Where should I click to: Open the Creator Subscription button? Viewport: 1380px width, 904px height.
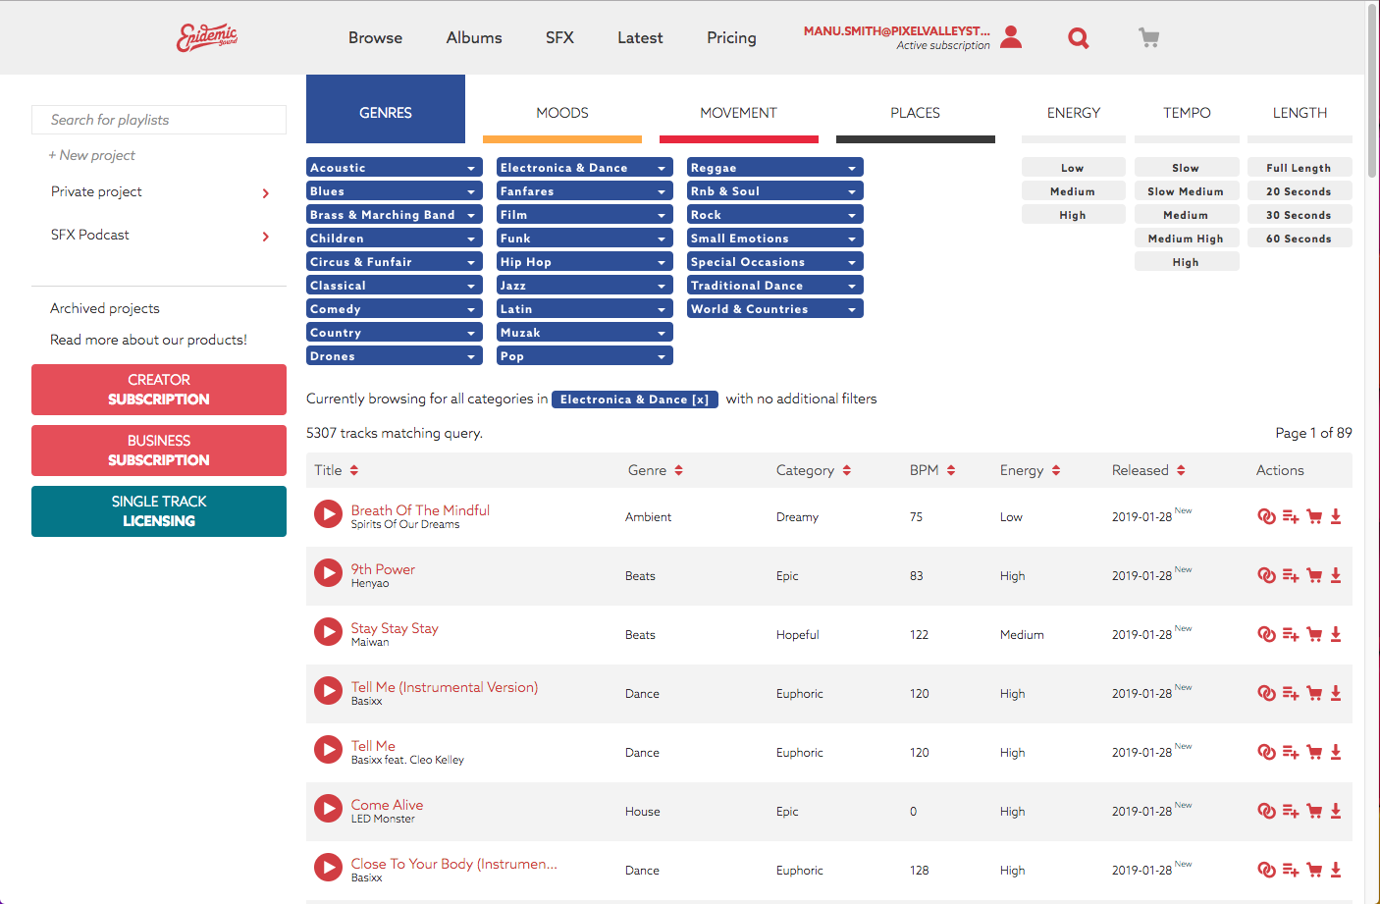pyautogui.click(x=159, y=390)
